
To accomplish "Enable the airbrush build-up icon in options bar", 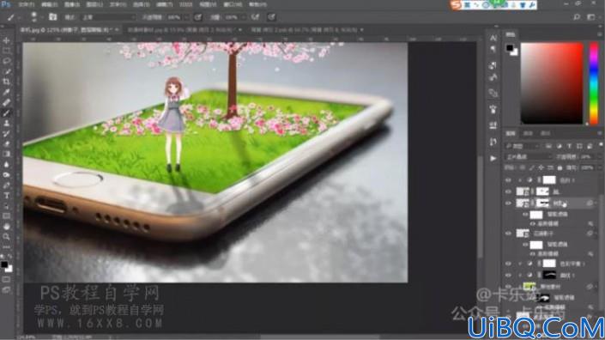I will pos(255,17).
